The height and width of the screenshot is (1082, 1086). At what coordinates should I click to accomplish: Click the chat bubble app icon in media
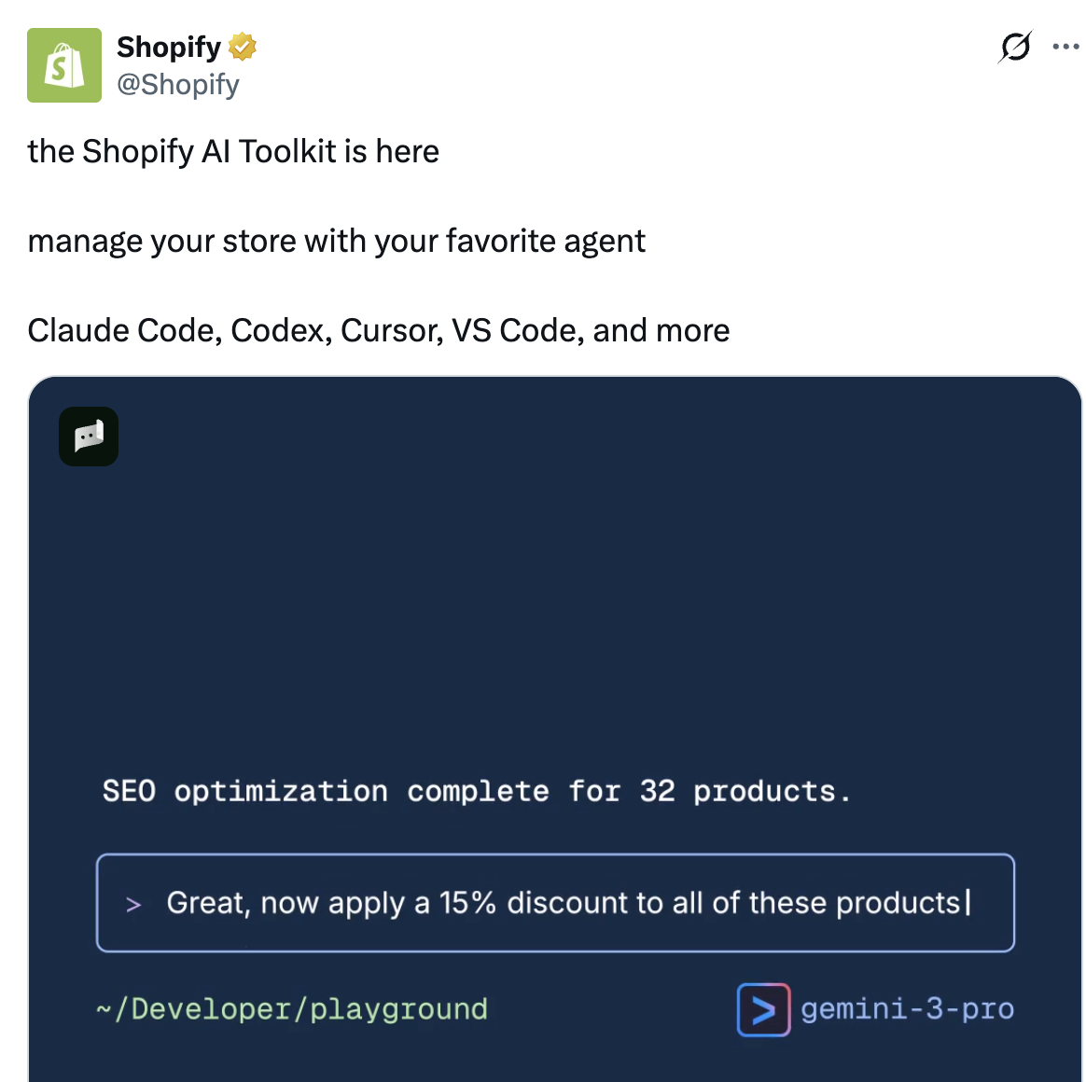pyautogui.click(x=89, y=437)
